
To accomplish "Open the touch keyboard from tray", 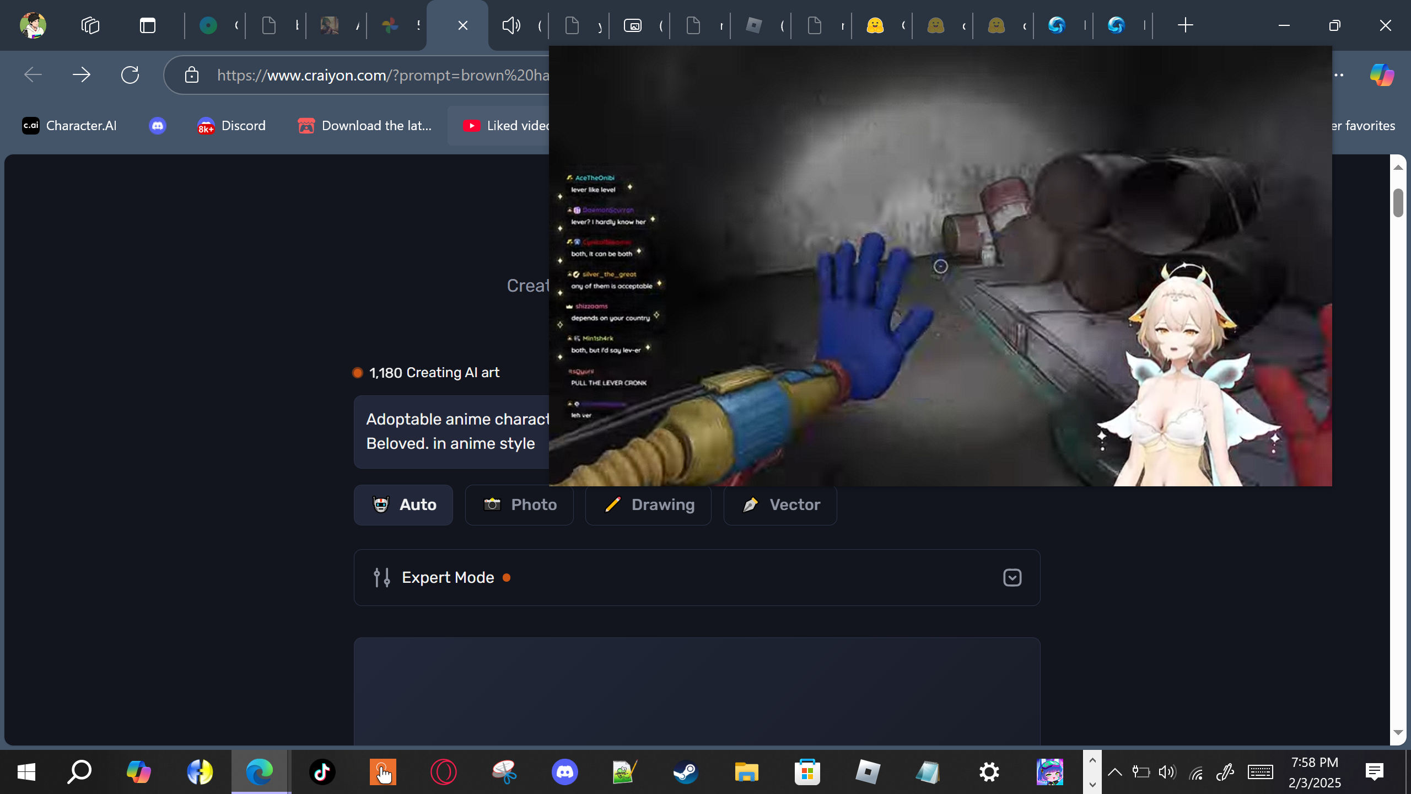I will 1260,772.
